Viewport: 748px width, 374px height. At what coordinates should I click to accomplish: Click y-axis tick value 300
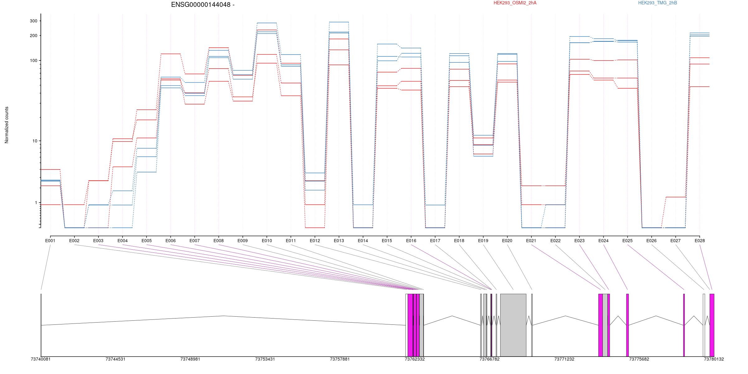pos(33,21)
